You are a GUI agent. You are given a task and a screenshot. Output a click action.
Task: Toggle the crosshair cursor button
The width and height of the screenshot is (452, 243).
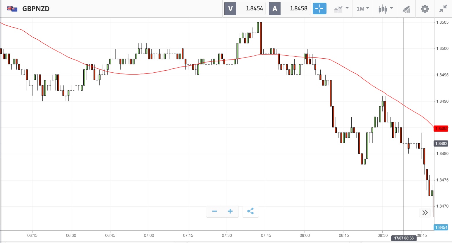coord(319,9)
